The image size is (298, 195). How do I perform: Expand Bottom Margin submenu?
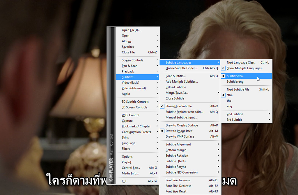[x=189, y=150]
